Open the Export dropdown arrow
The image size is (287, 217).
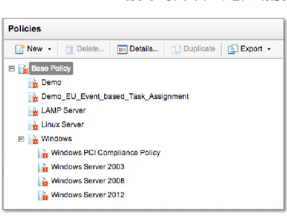(269, 49)
